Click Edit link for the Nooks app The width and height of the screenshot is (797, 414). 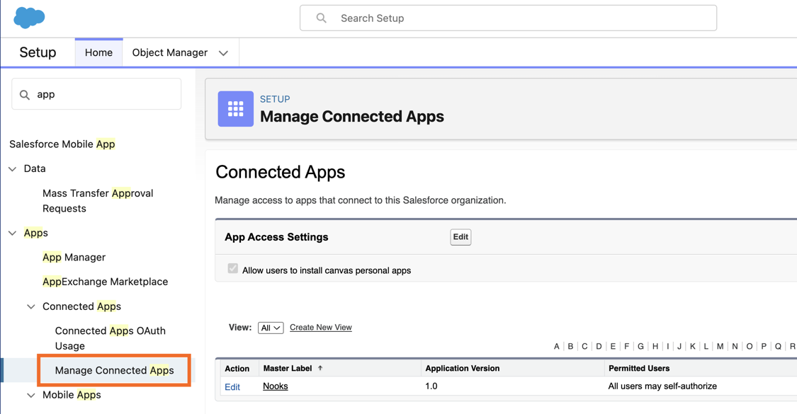pyautogui.click(x=232, y=387)
